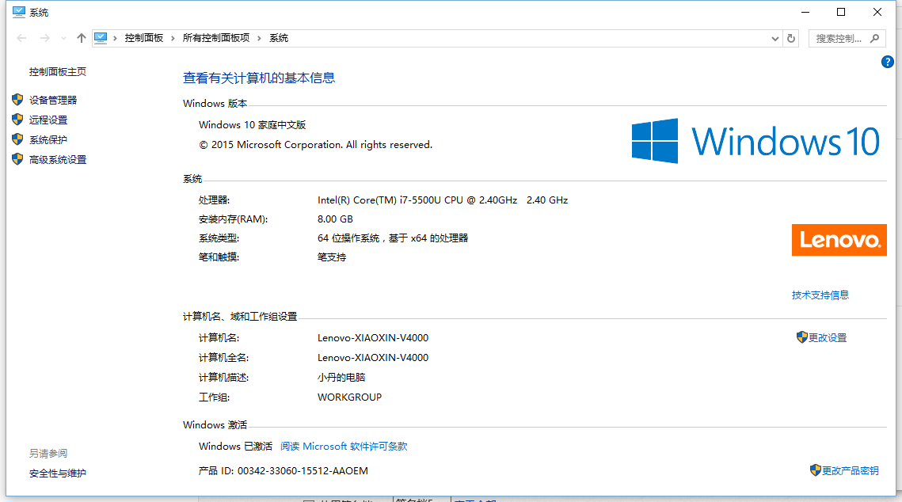Open 设备管理器 link
902x502 pixels.
point(53,100)
